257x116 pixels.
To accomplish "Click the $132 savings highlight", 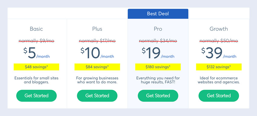I will tap(219, 67).
